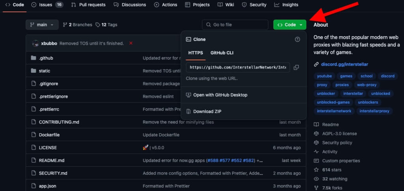
Task: Open the discord.gg/interstellar link
Action: click(344, 64)
